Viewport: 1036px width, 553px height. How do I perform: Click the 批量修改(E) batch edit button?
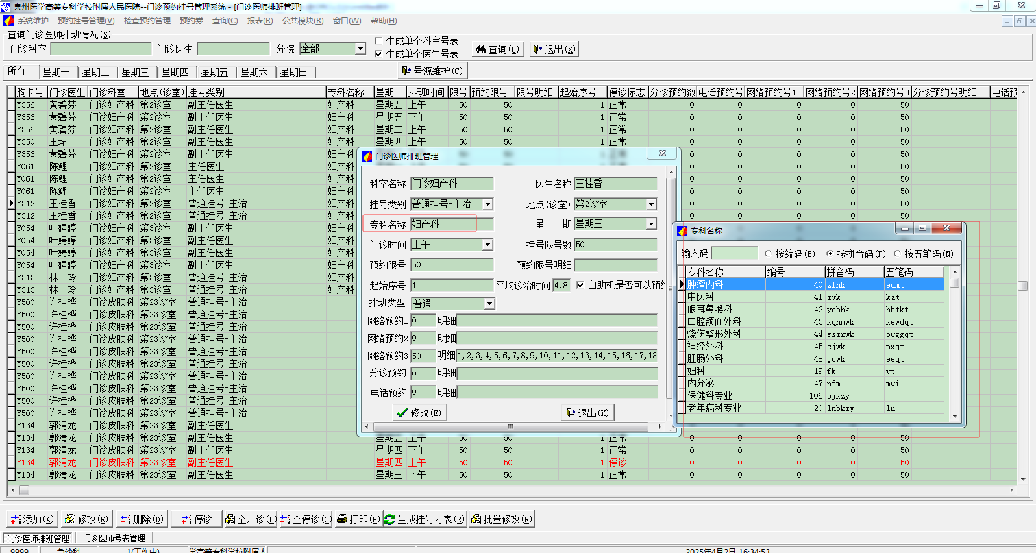(501, 519)
